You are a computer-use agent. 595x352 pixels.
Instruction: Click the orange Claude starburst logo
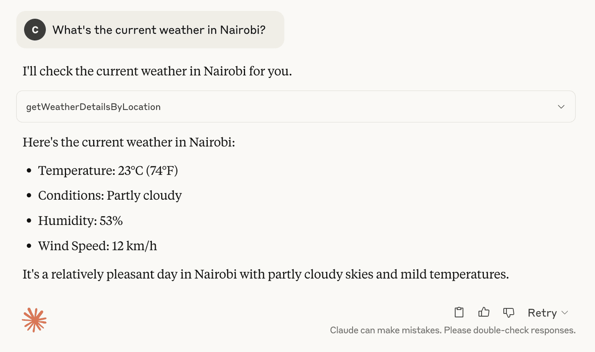point(34,319)
